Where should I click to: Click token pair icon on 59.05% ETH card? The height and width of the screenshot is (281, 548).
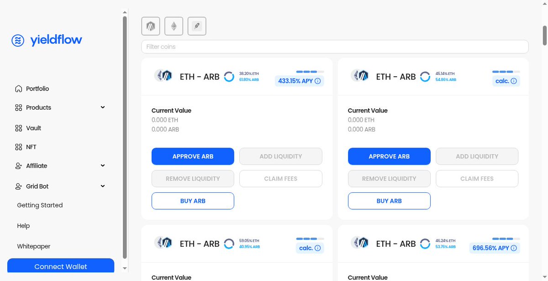pyautogui.click(x=164, y=243)
